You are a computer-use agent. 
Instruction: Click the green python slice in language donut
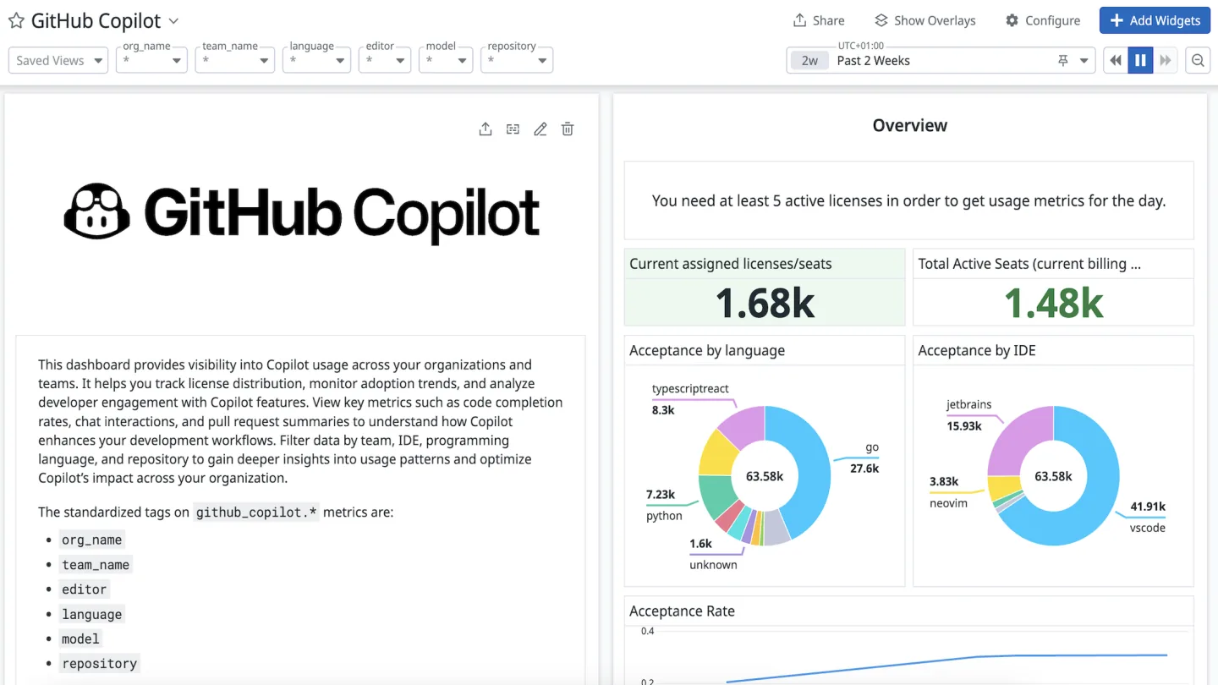point(715,495)
